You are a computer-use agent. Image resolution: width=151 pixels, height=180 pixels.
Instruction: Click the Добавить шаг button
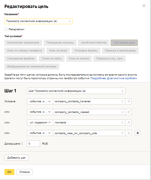pyautogui.click(x=17, y=158)
